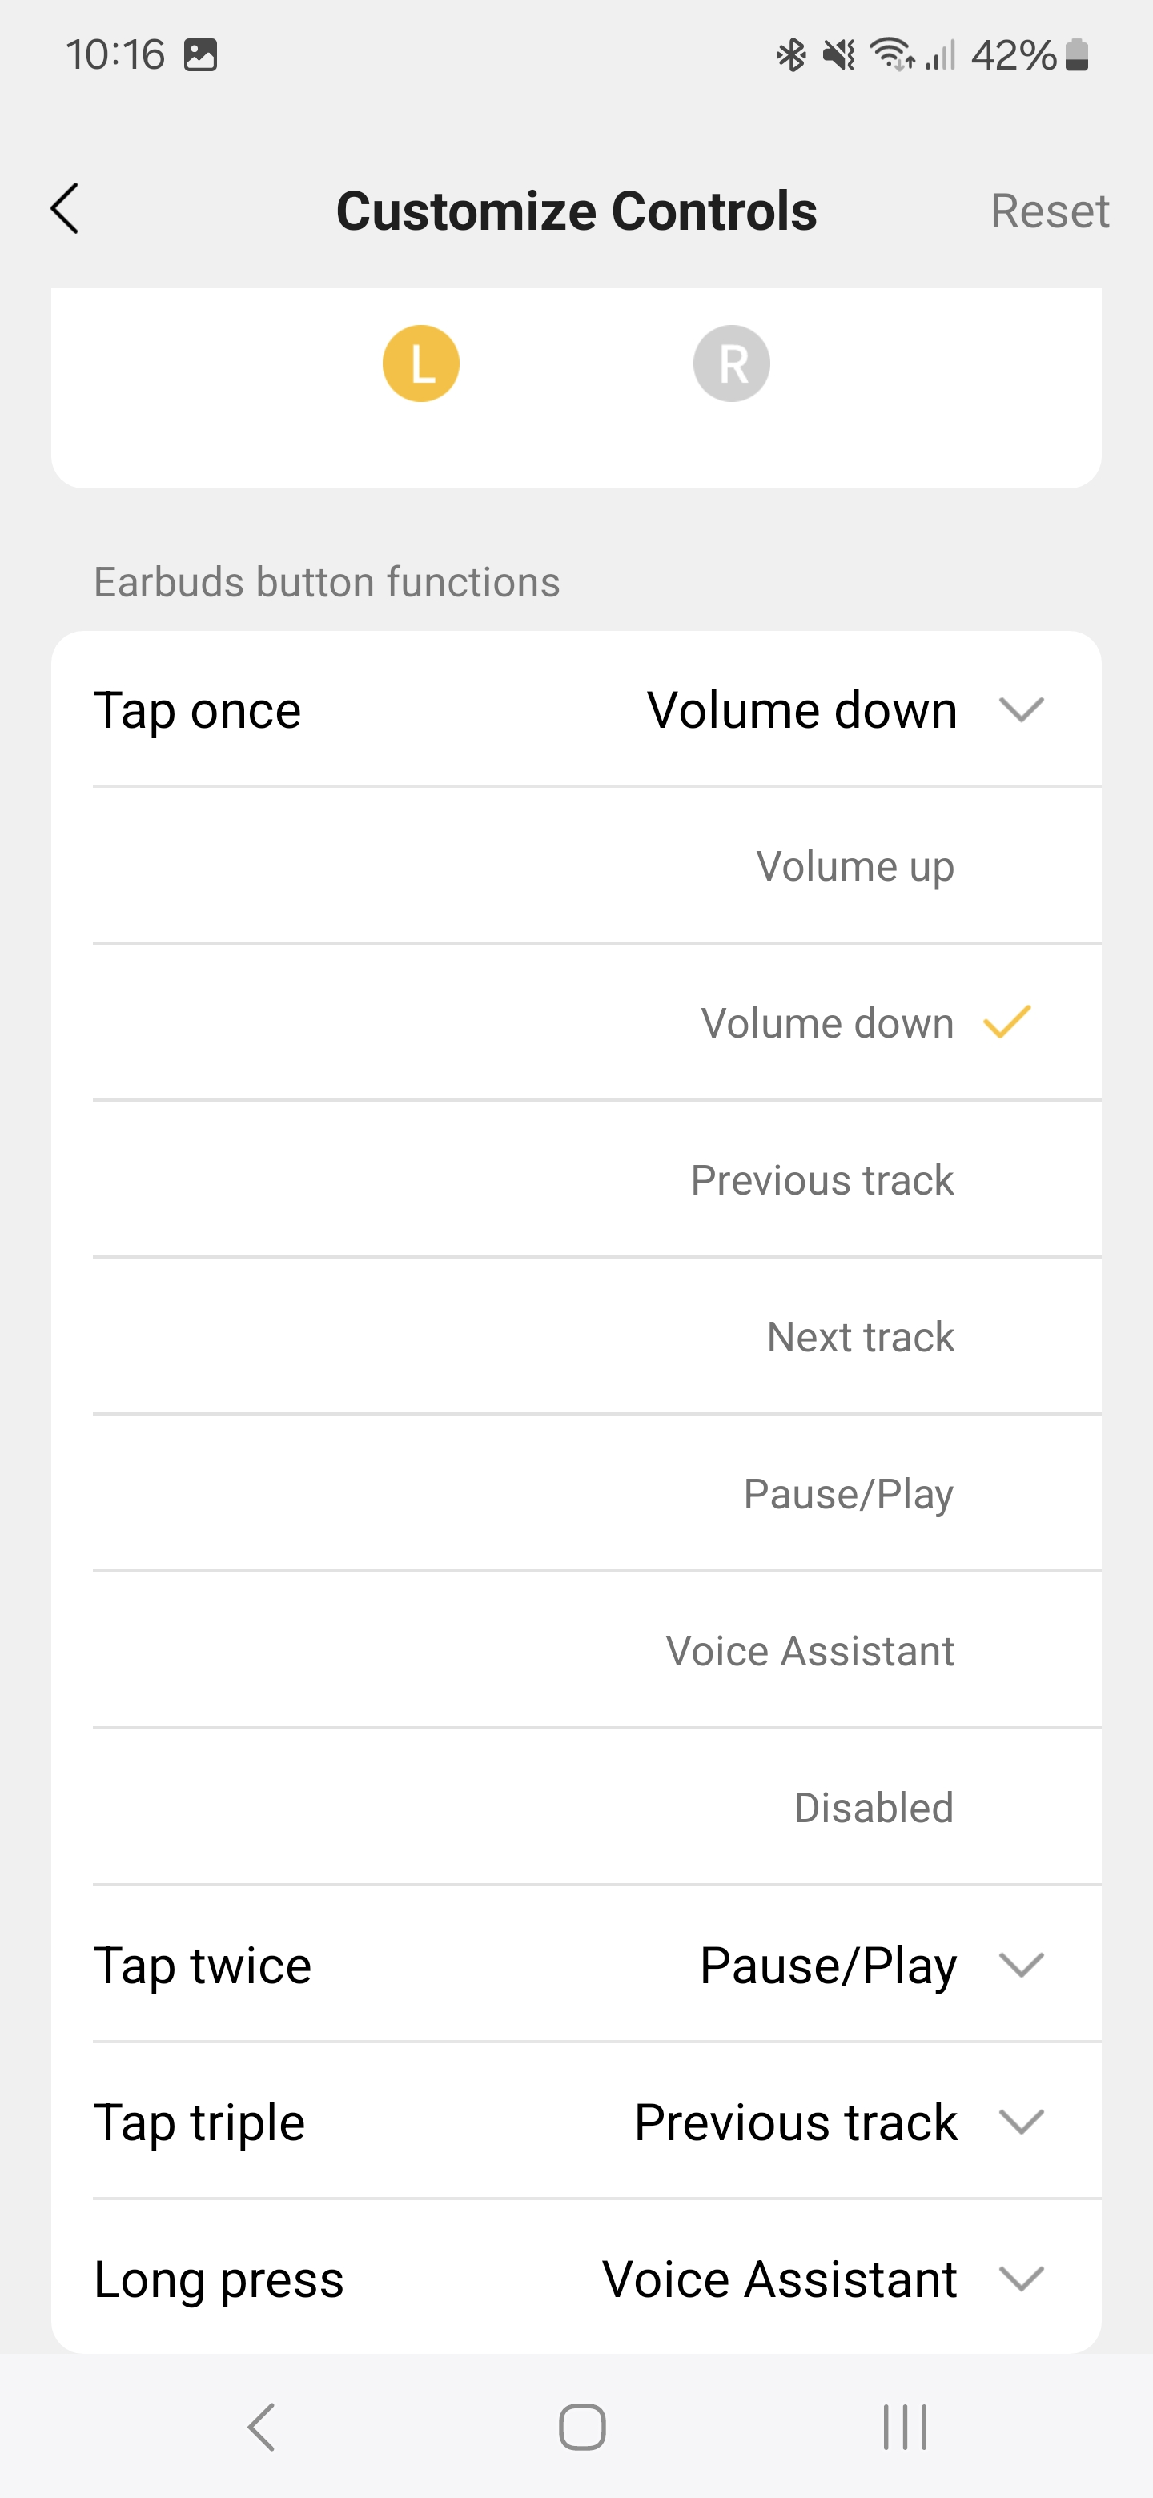Viewport: 1153px width, 2498px height.
Task: Go back using the header arrow
Action: tap(65, 210)
